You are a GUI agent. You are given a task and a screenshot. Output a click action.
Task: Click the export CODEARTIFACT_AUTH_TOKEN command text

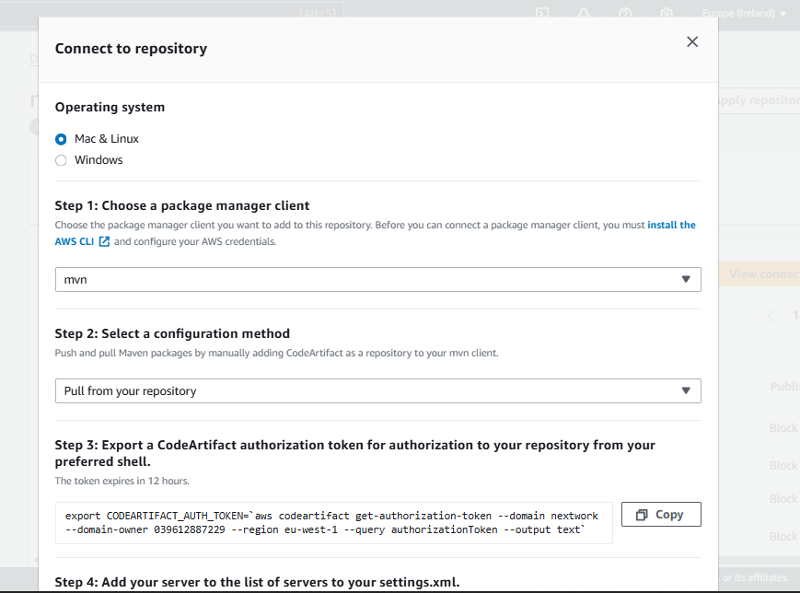pyautogui.click(x=331, y=523)
